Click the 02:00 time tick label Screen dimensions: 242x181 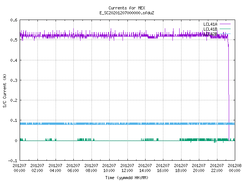pyautogui.click(x=37, y=170)
